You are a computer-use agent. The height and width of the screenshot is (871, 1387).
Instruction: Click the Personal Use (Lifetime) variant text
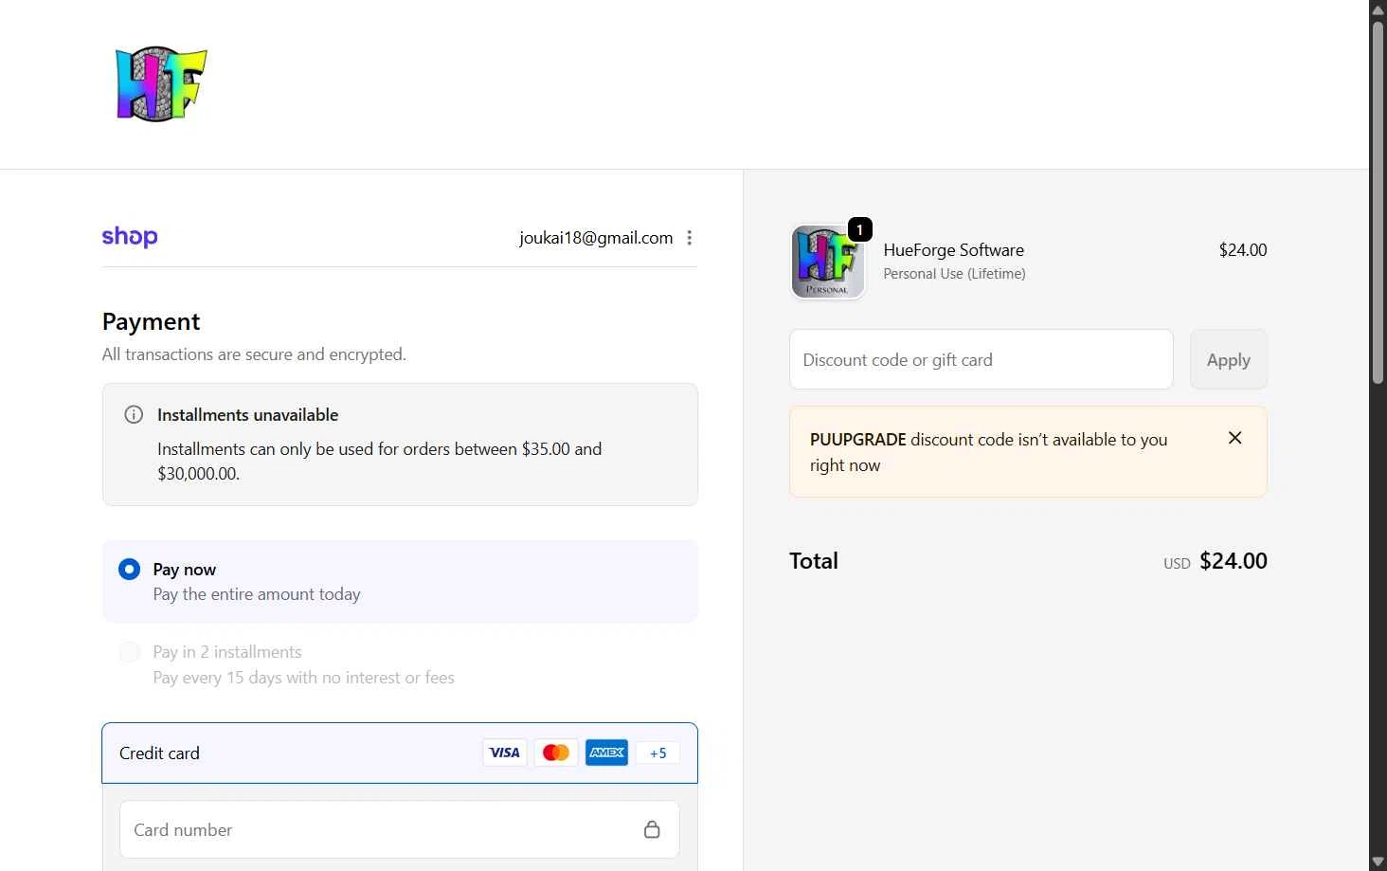954,274
